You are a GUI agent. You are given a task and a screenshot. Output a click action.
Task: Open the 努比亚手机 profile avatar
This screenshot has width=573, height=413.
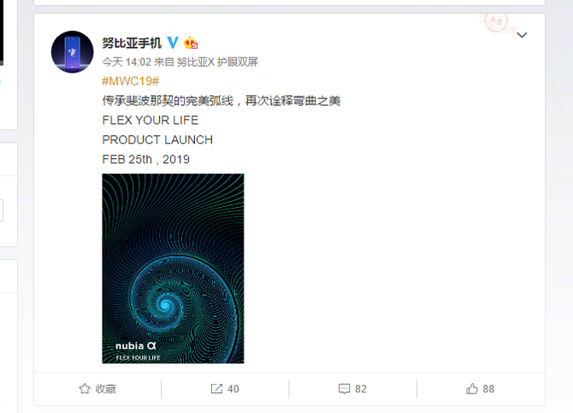[x=73, y=52]
